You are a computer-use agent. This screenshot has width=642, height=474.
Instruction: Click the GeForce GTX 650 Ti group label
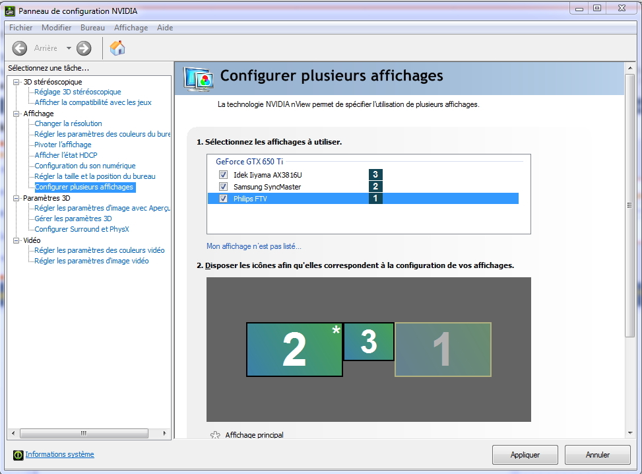pyautogui.click(x=249, y=162)
